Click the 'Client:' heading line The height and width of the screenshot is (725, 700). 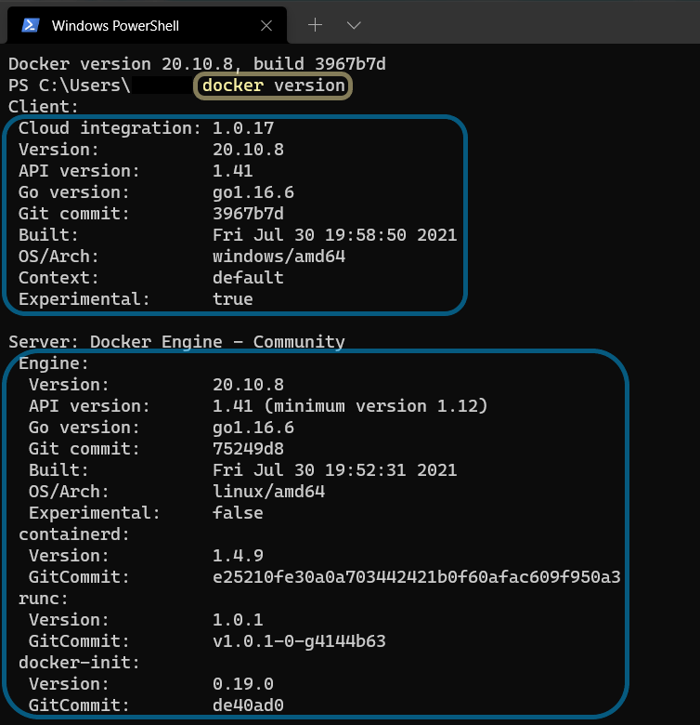[44, 107]
